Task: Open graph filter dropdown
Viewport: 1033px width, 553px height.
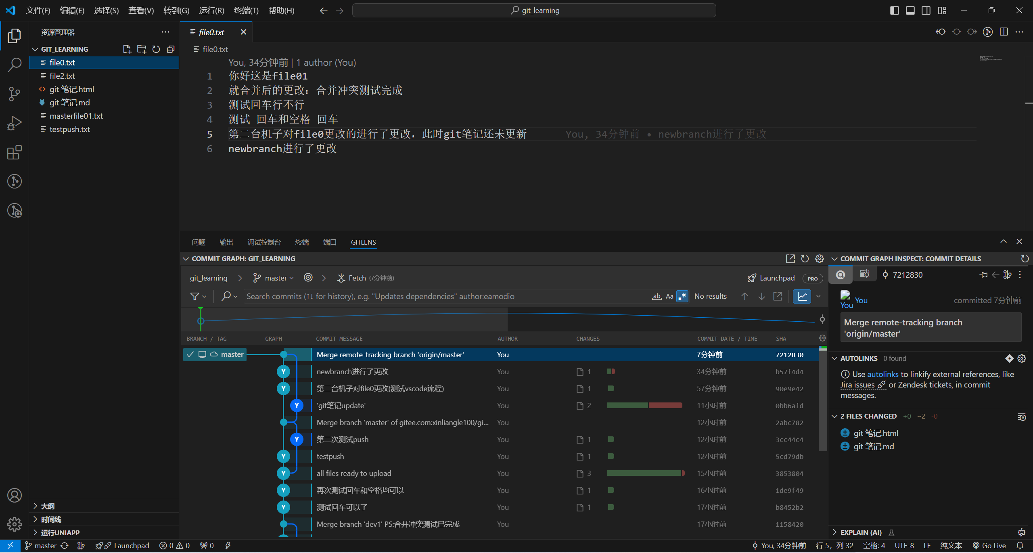Action: pos(198,296)
